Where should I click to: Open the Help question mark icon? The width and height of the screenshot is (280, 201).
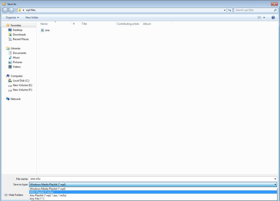[x=273, y=17]
